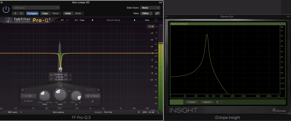The width and height of the screenshot is (291, 121).
Task: Toggle Pro-Q full screen mode icon
Action: click(x=156, y=20)
